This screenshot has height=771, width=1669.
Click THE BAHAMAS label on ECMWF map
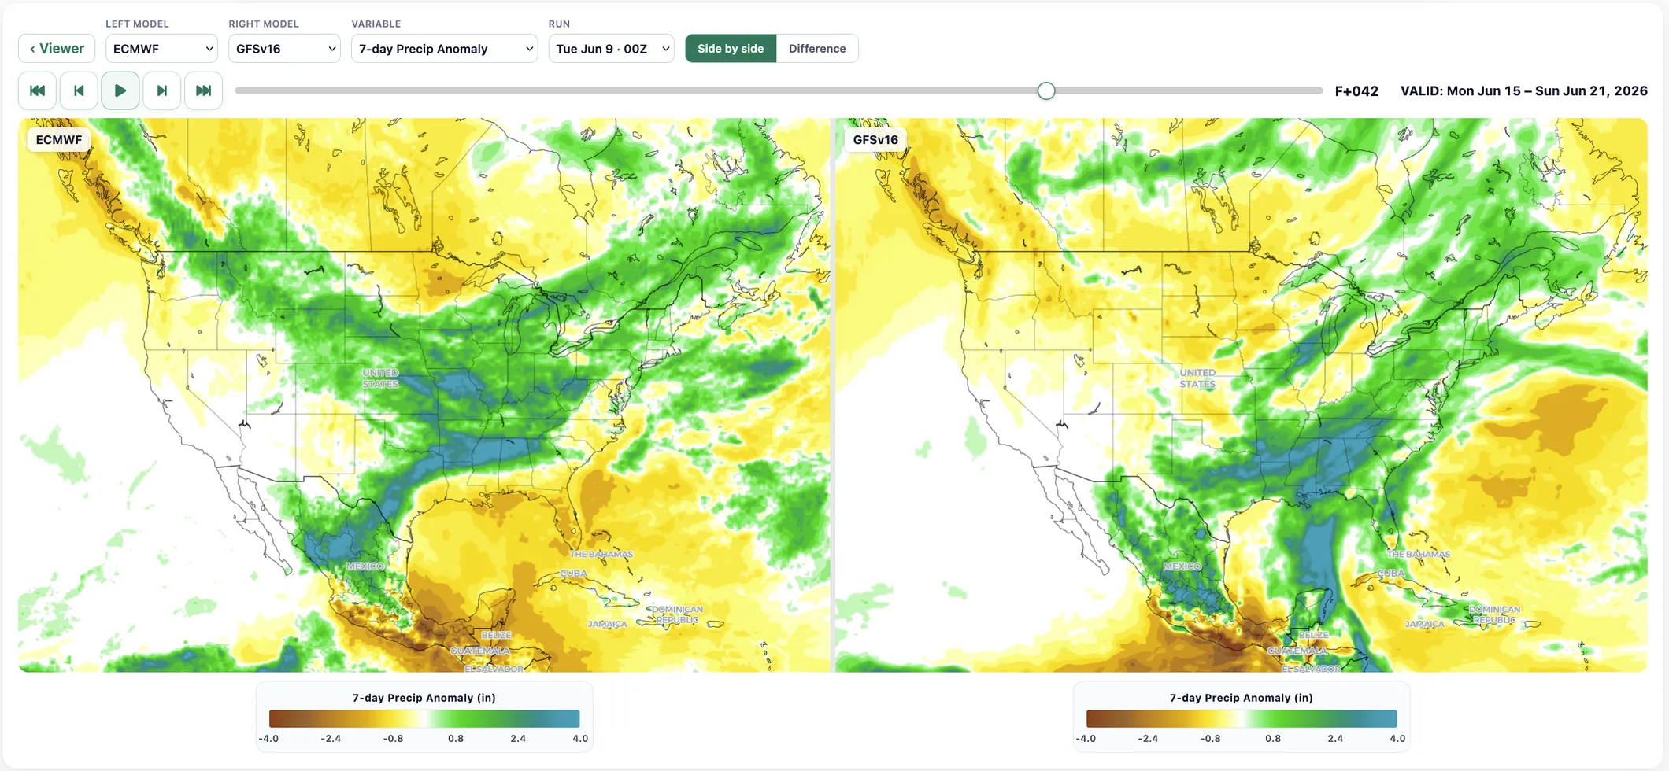pyautogui.click(x=601, y=555)
